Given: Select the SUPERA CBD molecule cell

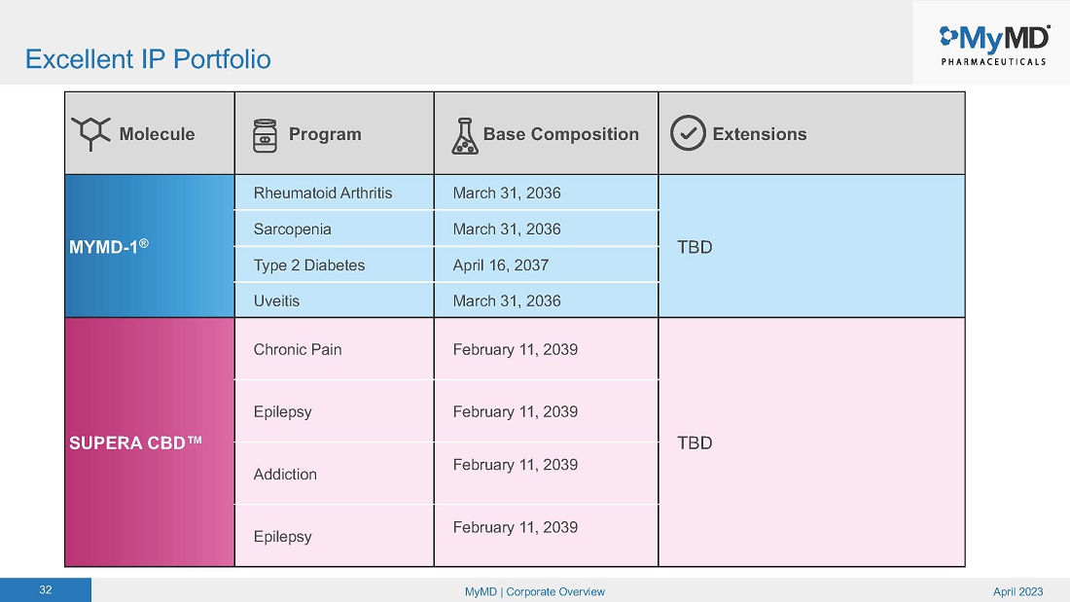Looking at the screenshot, I should 149,443.
